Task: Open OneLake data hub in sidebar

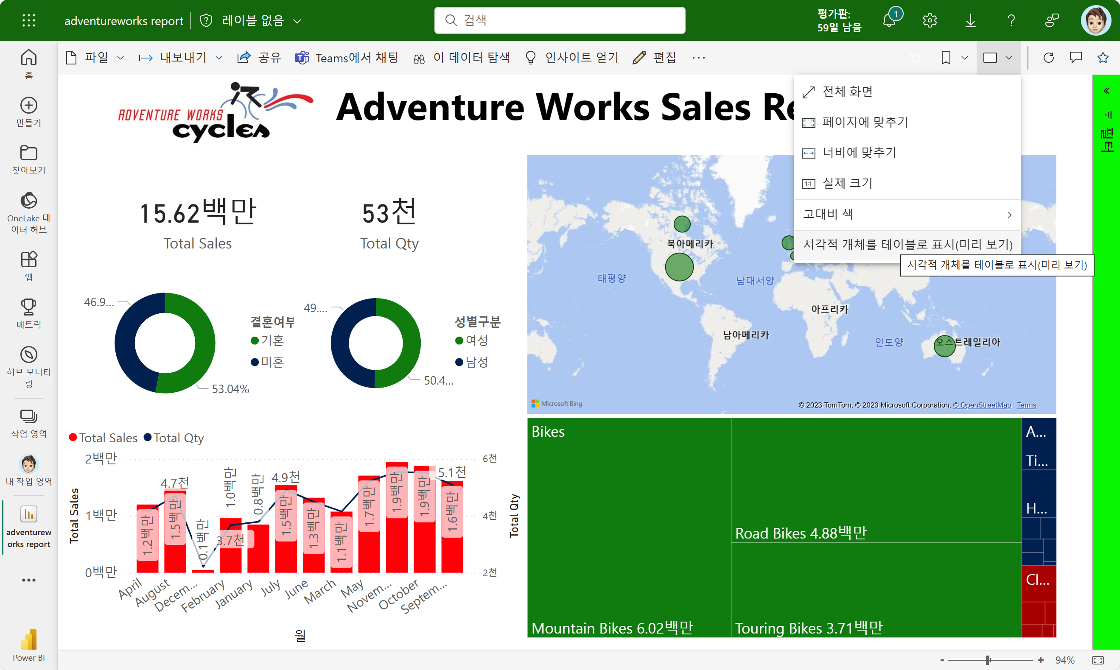Action: 28,212
